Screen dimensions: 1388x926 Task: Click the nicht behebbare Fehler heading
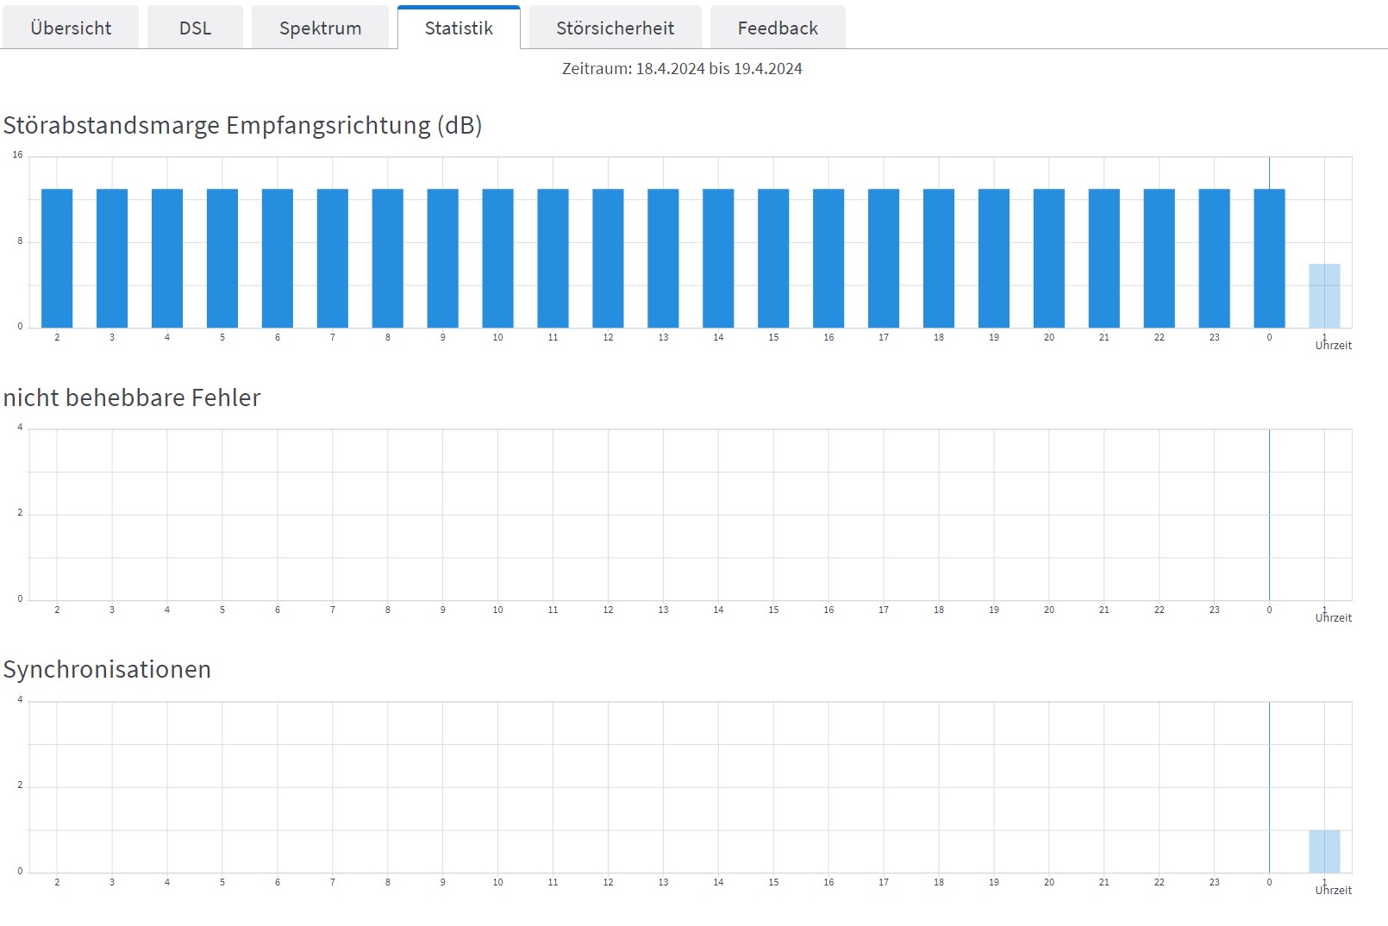pyautogui.click(x=132, y=397)
